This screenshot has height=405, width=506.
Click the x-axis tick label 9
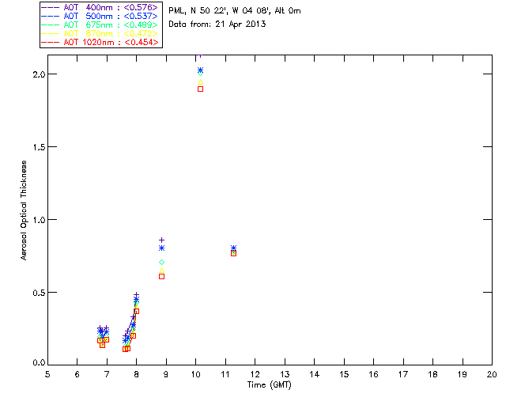tap(166, 374)
